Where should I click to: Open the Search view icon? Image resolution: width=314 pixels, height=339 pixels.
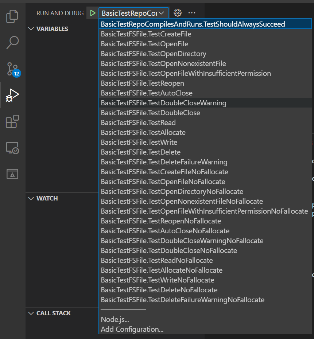pos(12,42)
